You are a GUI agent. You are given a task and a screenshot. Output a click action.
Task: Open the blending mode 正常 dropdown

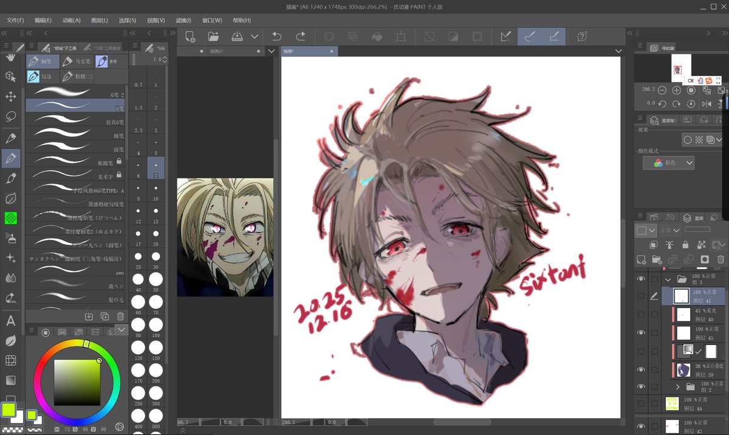tap(671, 230)
